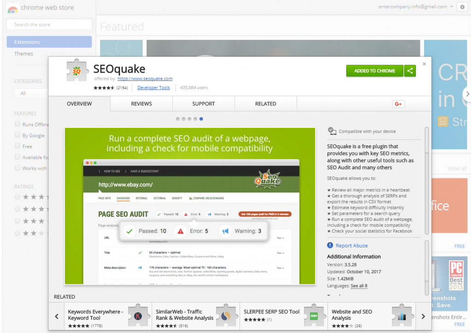
Task: Open the SLERPEE SERP SEO Tool title
Action: point(271,312)
